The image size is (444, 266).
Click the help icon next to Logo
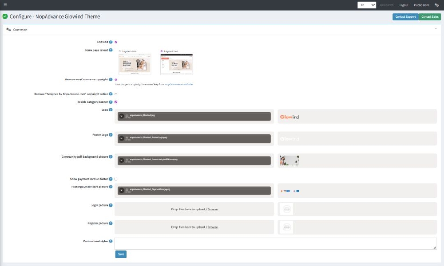click(x=111, y=110)
